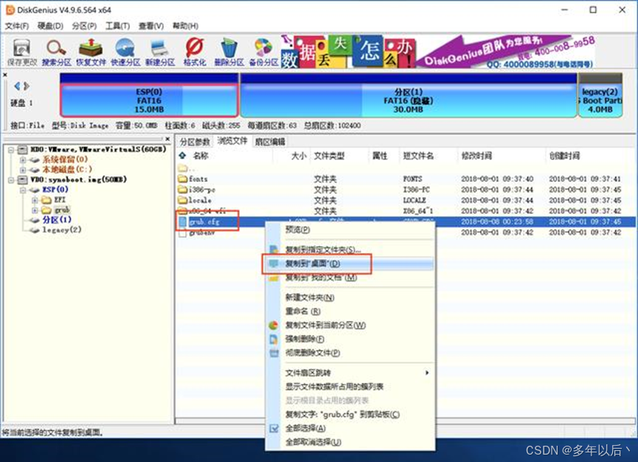Viewport: 638px width, 462px height.
Task: Click the sort arrow icon beside 名称 header
Action: tap(182, 155)
